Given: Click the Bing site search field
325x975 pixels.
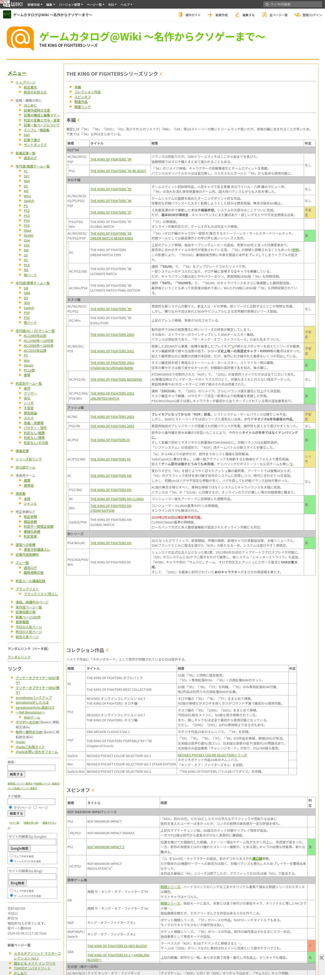Looking at the screenshot, I should pos(33,877).
